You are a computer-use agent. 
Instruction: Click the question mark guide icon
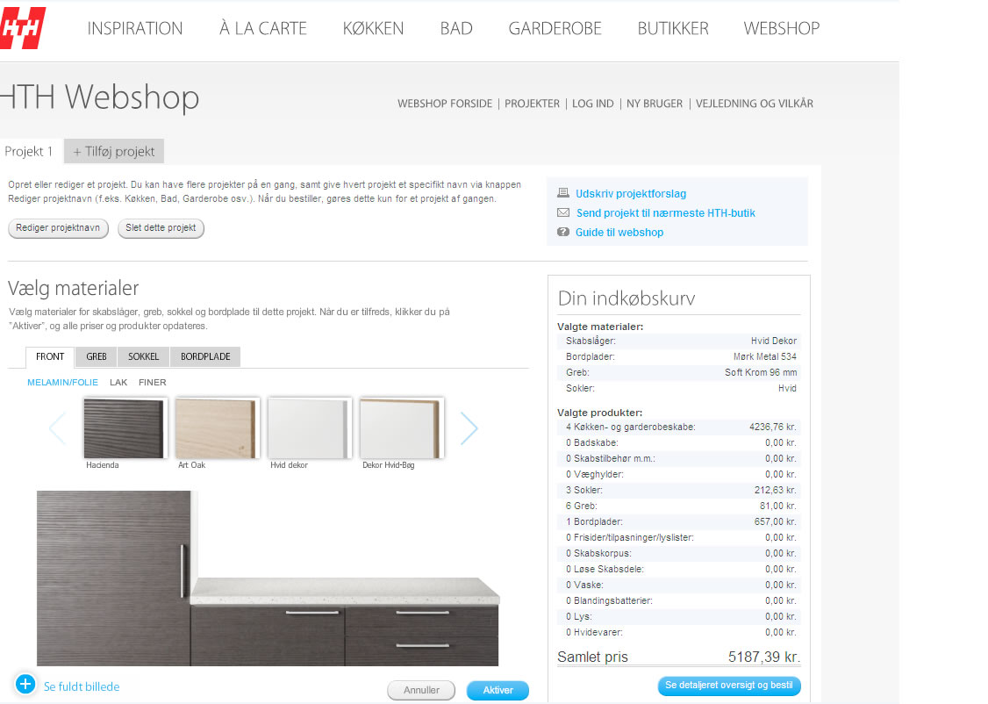pyautogui.click(x=563, y=233)
